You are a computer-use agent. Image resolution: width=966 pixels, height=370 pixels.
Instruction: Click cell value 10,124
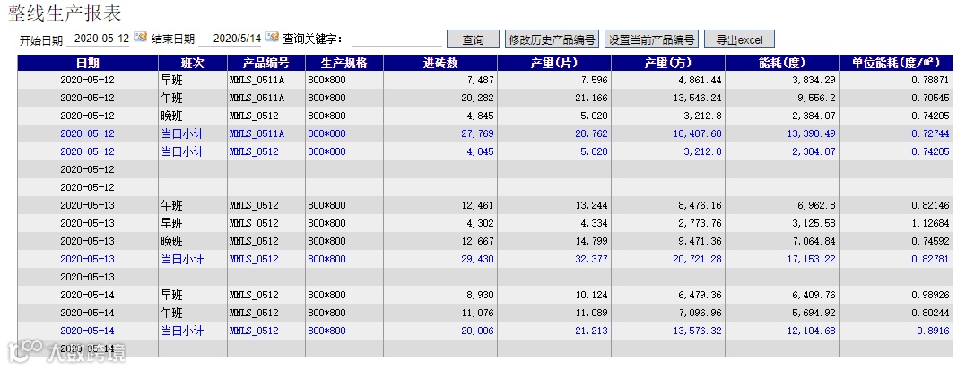click(592, 295)
